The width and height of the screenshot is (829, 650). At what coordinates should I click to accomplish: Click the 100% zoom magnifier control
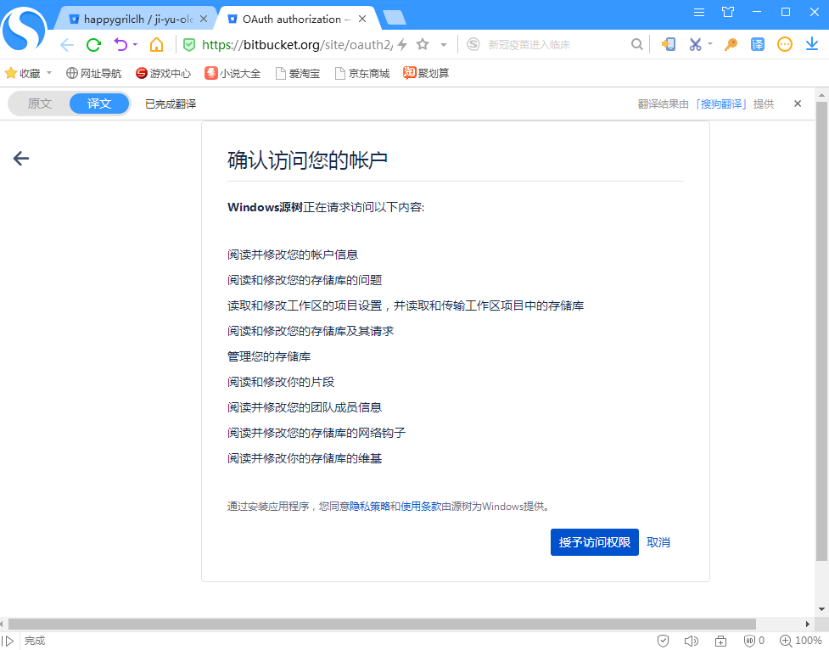pos(801,641)
